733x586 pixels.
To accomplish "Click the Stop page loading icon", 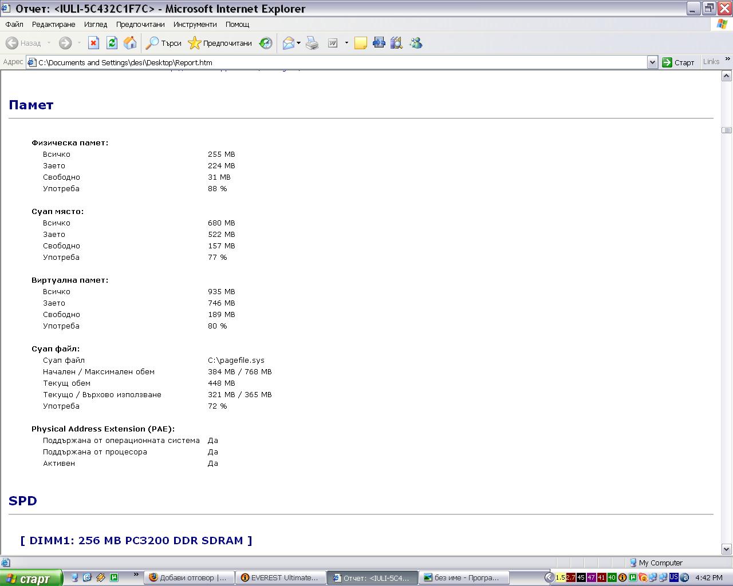I will click(x=93, y=43).
